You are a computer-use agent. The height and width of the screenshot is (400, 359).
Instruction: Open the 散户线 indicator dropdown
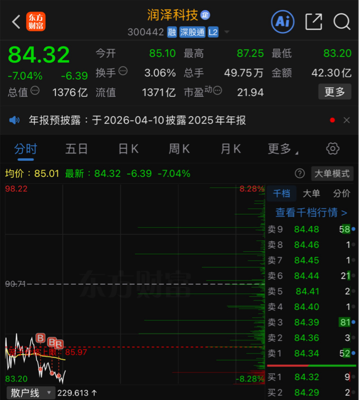coord(30,393)
